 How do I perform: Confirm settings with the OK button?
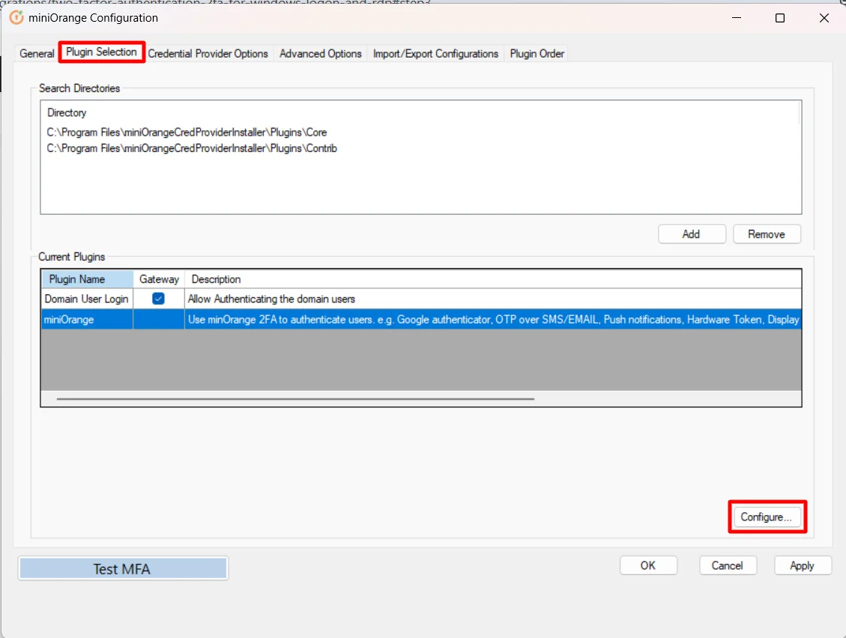pyautogui.click(x=648, y=565)
